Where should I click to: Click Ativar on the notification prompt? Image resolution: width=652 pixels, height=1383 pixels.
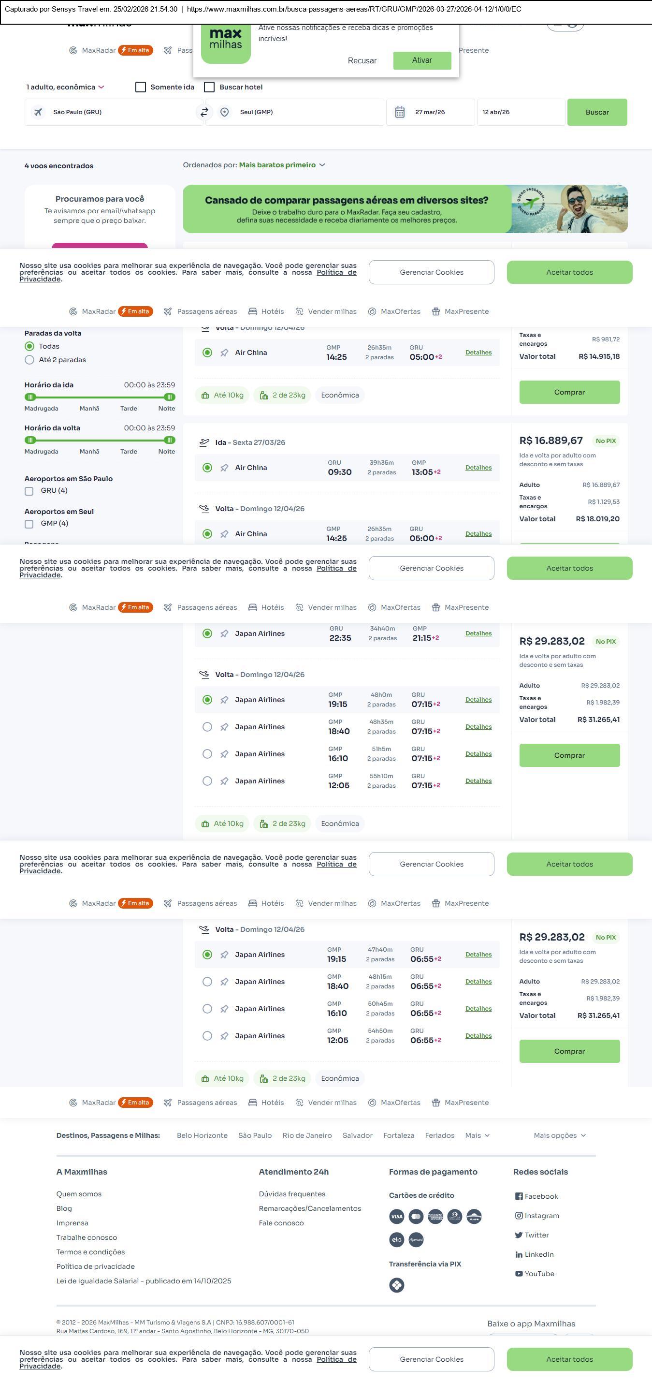tap(422, 60)
